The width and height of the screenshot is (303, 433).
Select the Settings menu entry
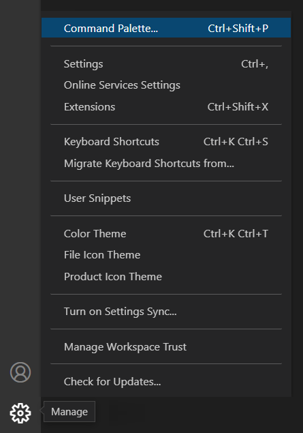166,64
